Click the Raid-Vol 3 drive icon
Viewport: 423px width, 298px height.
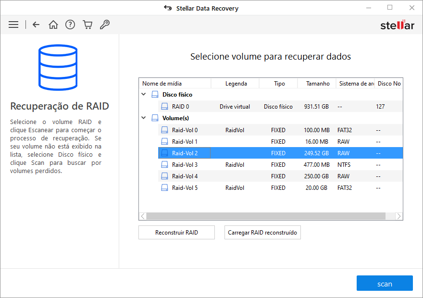(x=164, y=164)
